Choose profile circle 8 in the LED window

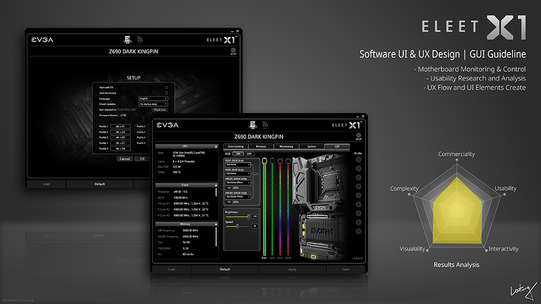pos(358,222)
